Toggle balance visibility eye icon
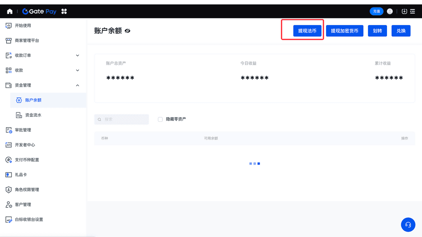The image size is (422, 237). coord(128,31)
